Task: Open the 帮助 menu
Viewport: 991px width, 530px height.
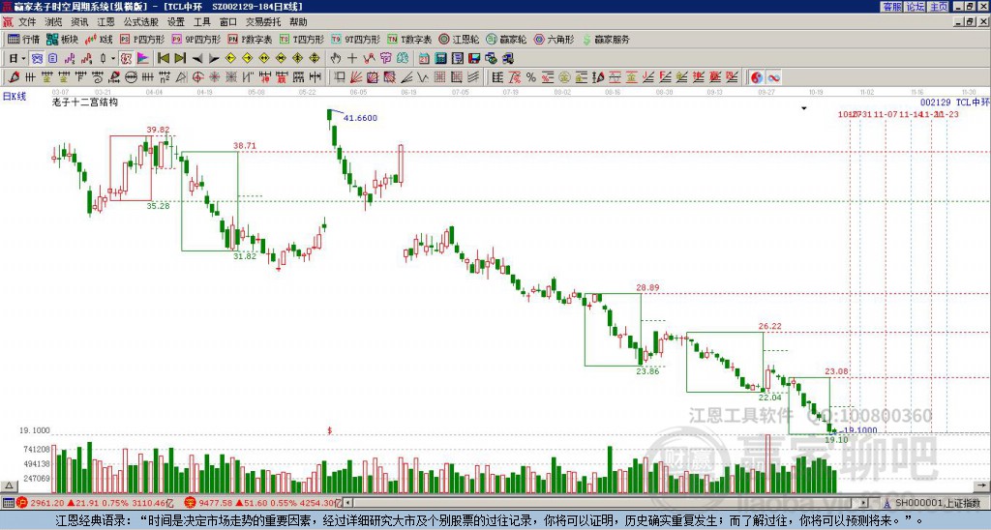Action: (298, 22)
